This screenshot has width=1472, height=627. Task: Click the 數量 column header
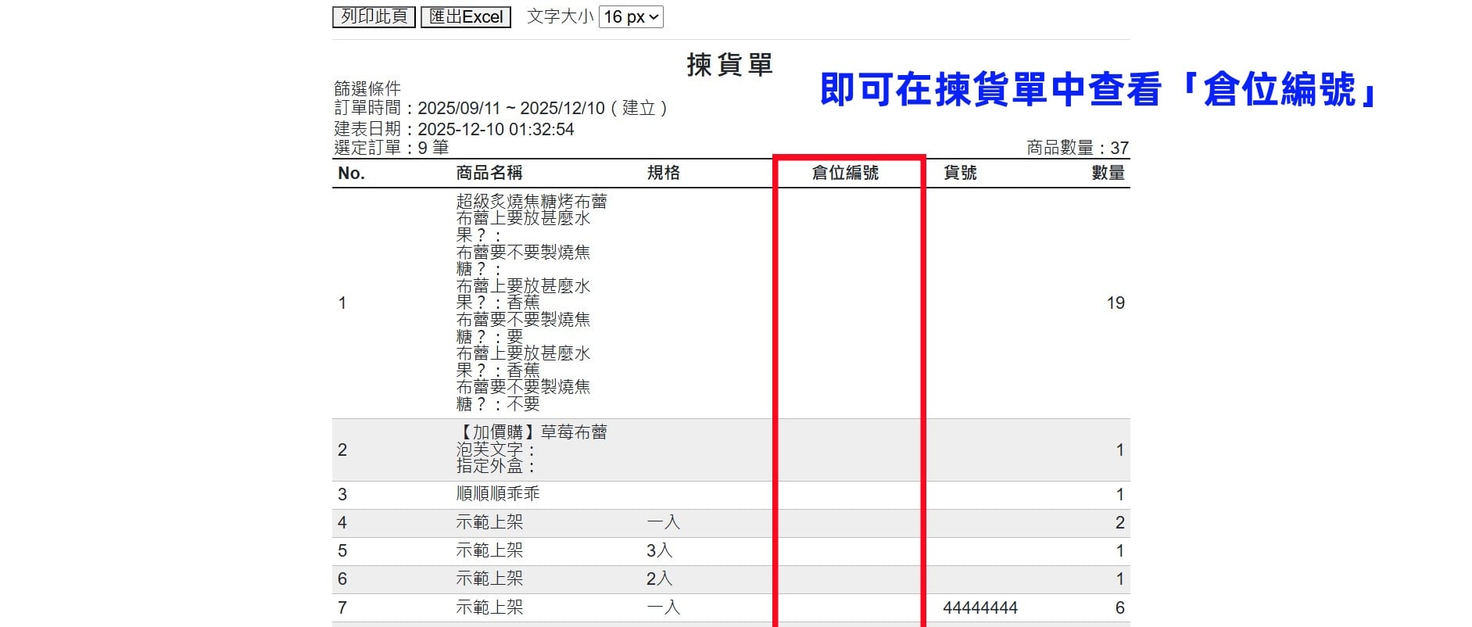(x=1108, y=173)
